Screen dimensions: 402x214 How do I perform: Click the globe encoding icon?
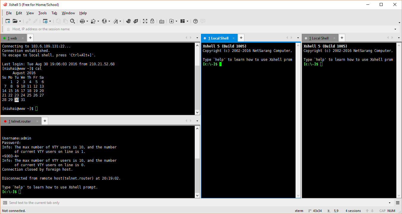pos(104,21)
